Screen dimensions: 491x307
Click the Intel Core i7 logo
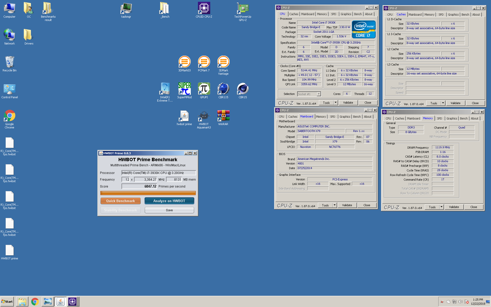364,29
